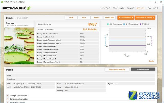Click the Save results button
164x103 pixels.
pyautogui.click(x=84, y=18)
